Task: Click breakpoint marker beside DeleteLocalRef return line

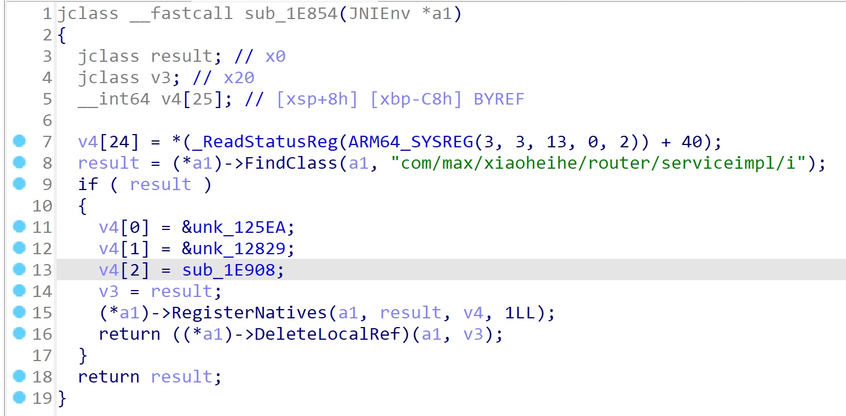Action: (x=19, y=333)
